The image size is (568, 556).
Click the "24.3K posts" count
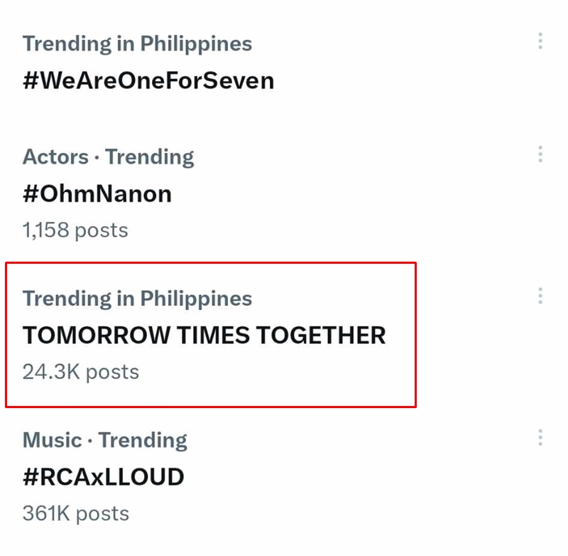click(80, 372)
